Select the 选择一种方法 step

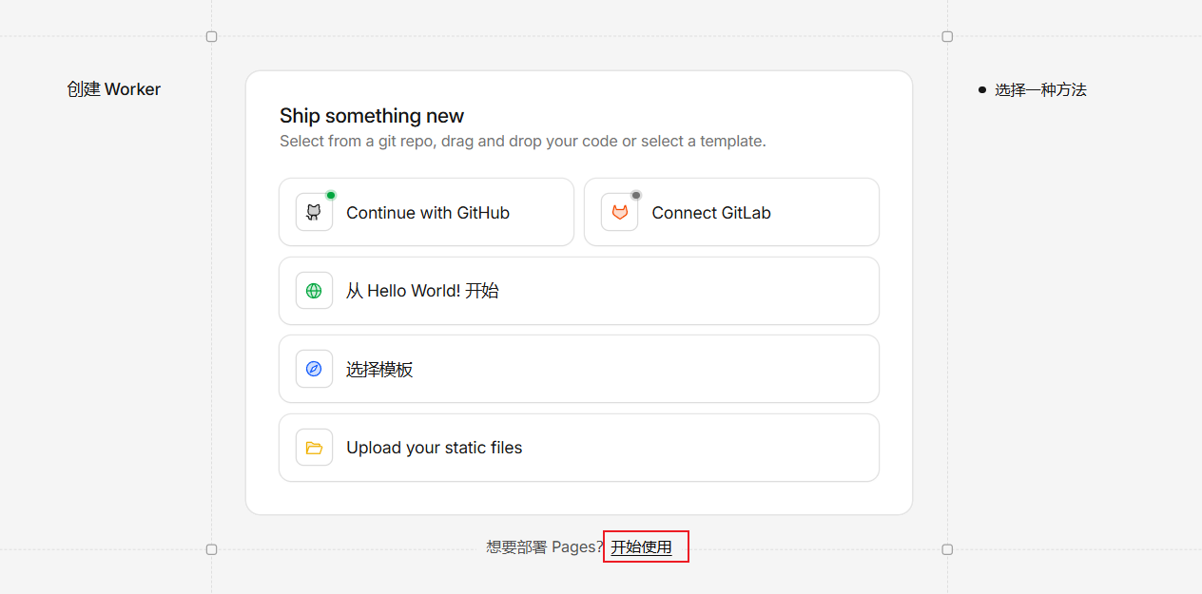[x=1040, y=90]
